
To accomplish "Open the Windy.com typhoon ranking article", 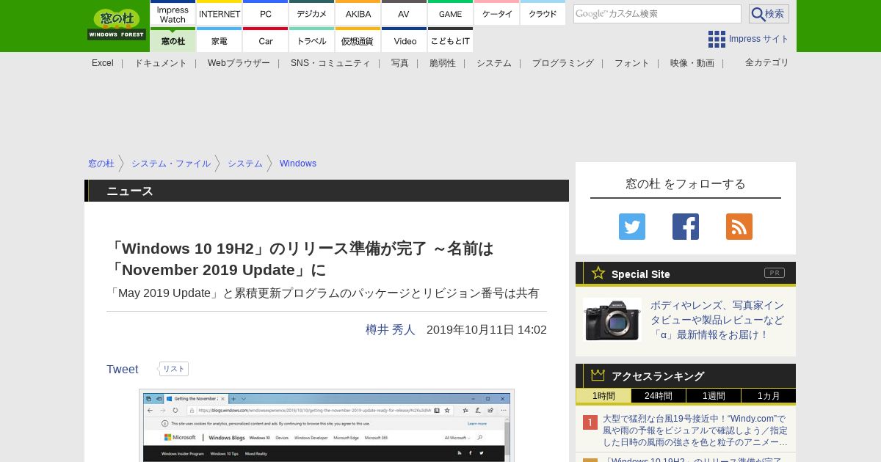I will 695,430.
